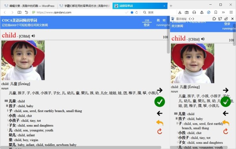The width and height of the screenshot is (236, 149).
Task: Play pronunciation of child in side panel
Action: point(203,39)
